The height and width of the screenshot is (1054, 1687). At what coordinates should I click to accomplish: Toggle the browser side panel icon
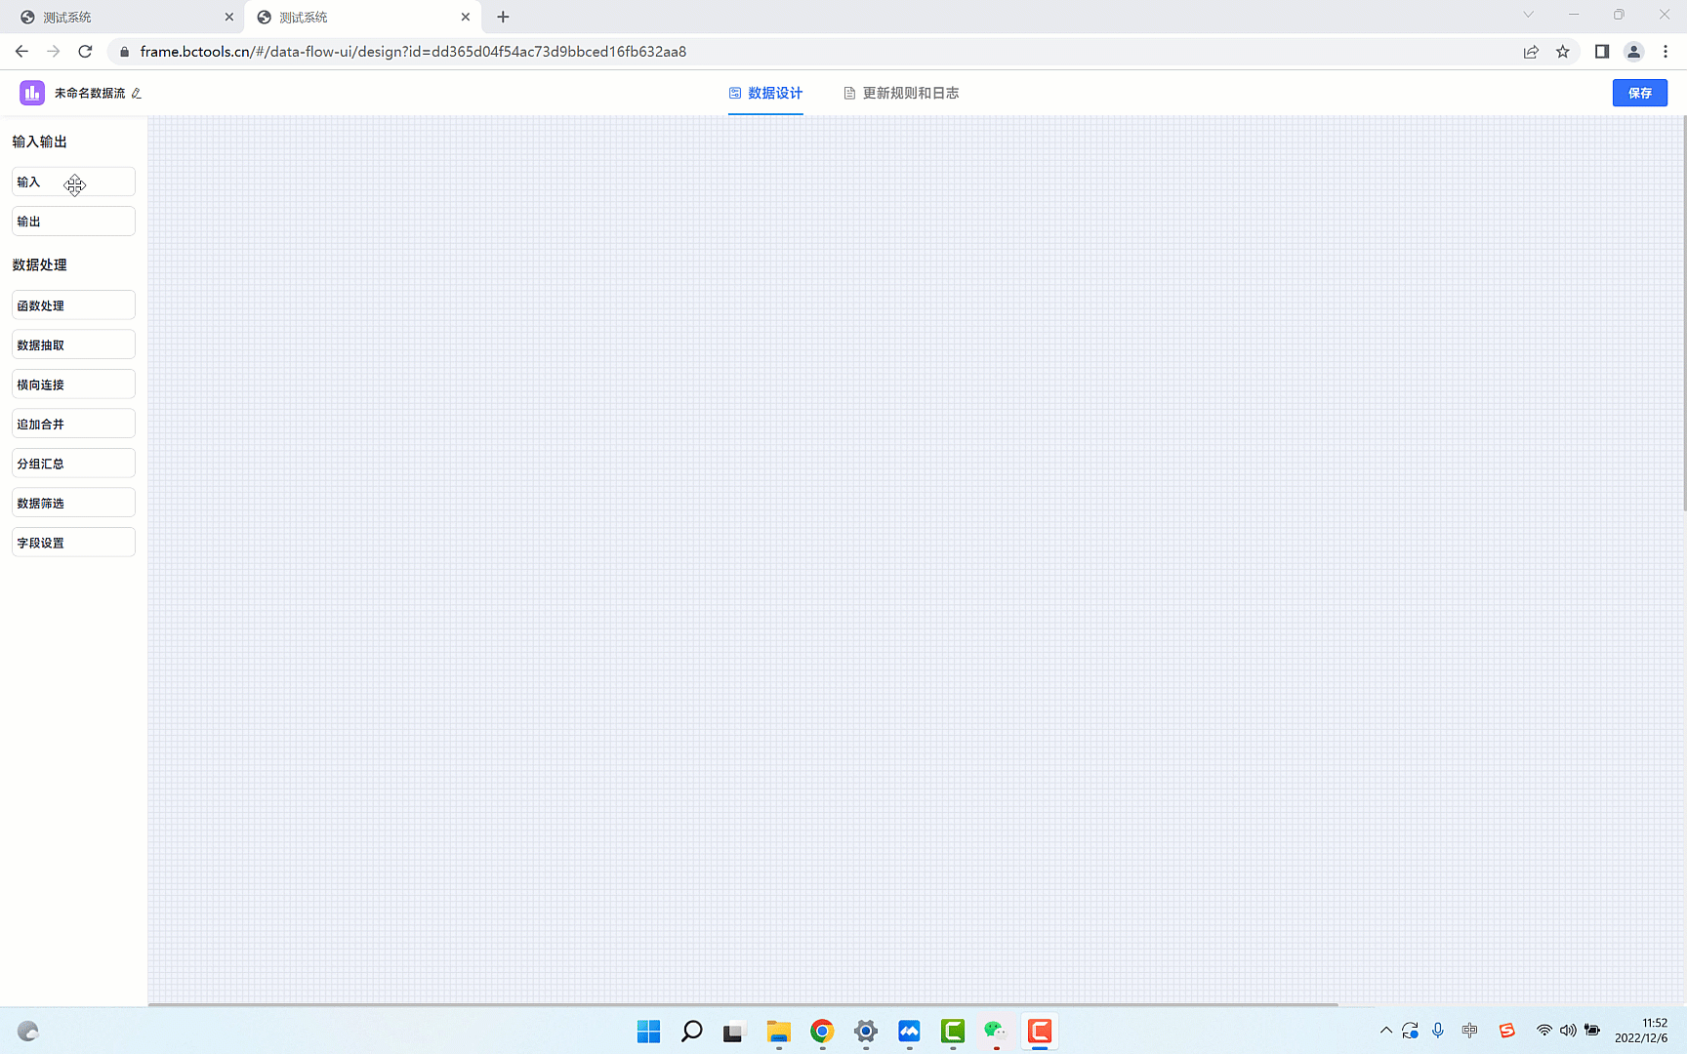(1602, 52)
